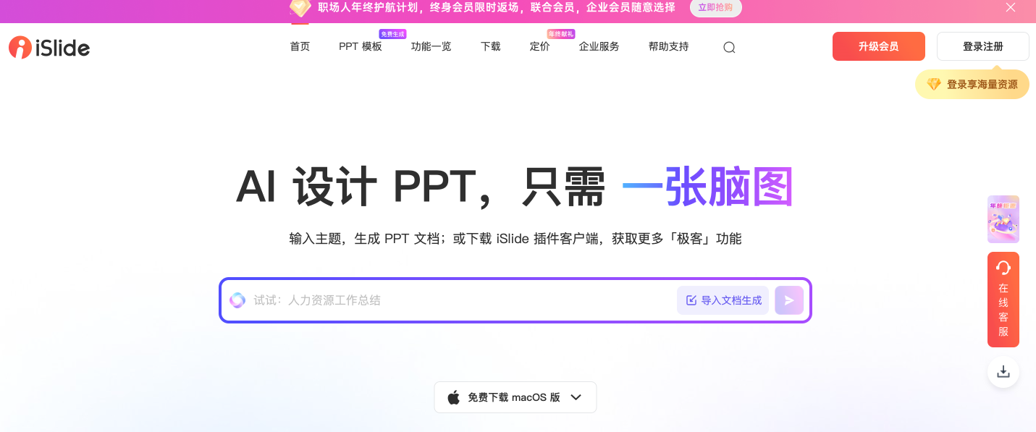Expand the 免费下载 macOS 版 dropdown

[515, 397]
